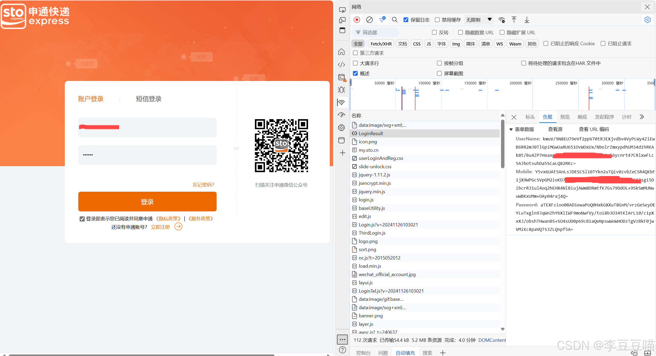Toggle the dock window icon in sidebar
Image resolution: width=656 pixels, height=356 pixels.
342,30
